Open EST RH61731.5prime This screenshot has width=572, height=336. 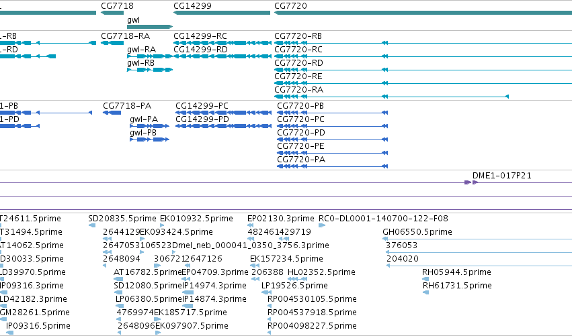tap(456, 286)
